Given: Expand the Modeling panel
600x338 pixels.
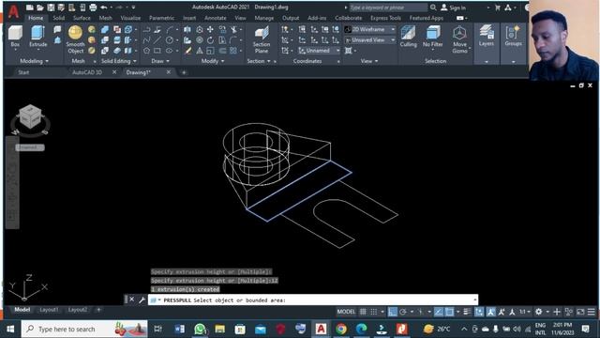Looking at the screenshot, I should point(34,61).
